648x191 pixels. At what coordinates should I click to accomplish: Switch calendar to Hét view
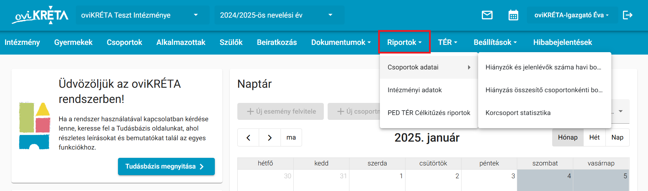[x=594, y=137]
